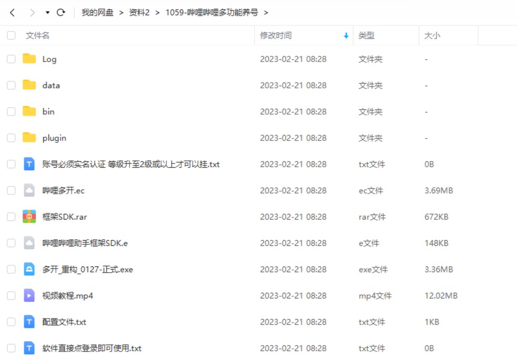This screenshot has height=361, width=517.
Task: Sort by 修改时间 column header
Action: [x=276, y=35]
